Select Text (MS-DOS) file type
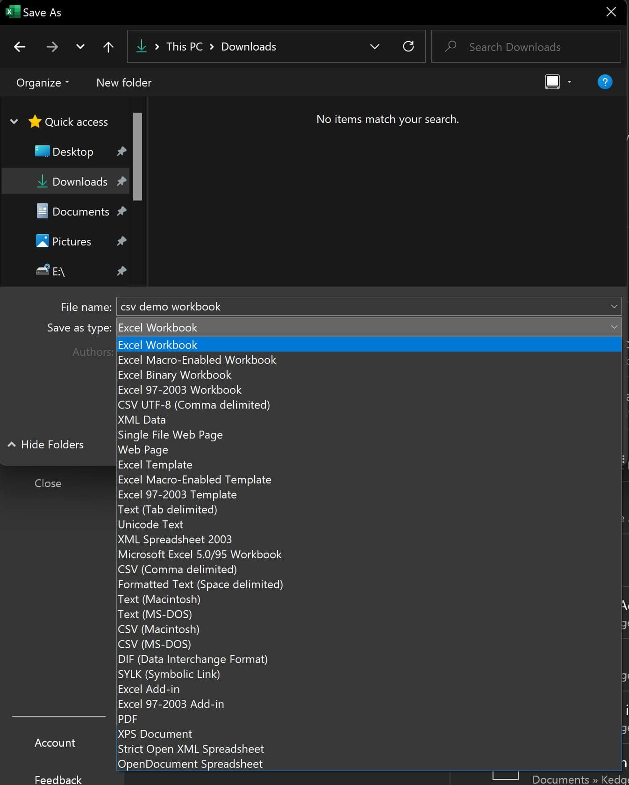 (x=369, y=614)
